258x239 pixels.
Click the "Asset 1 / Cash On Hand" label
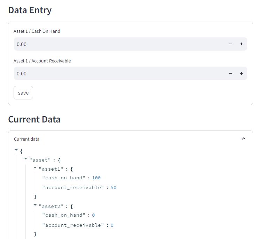coord(37,31)
